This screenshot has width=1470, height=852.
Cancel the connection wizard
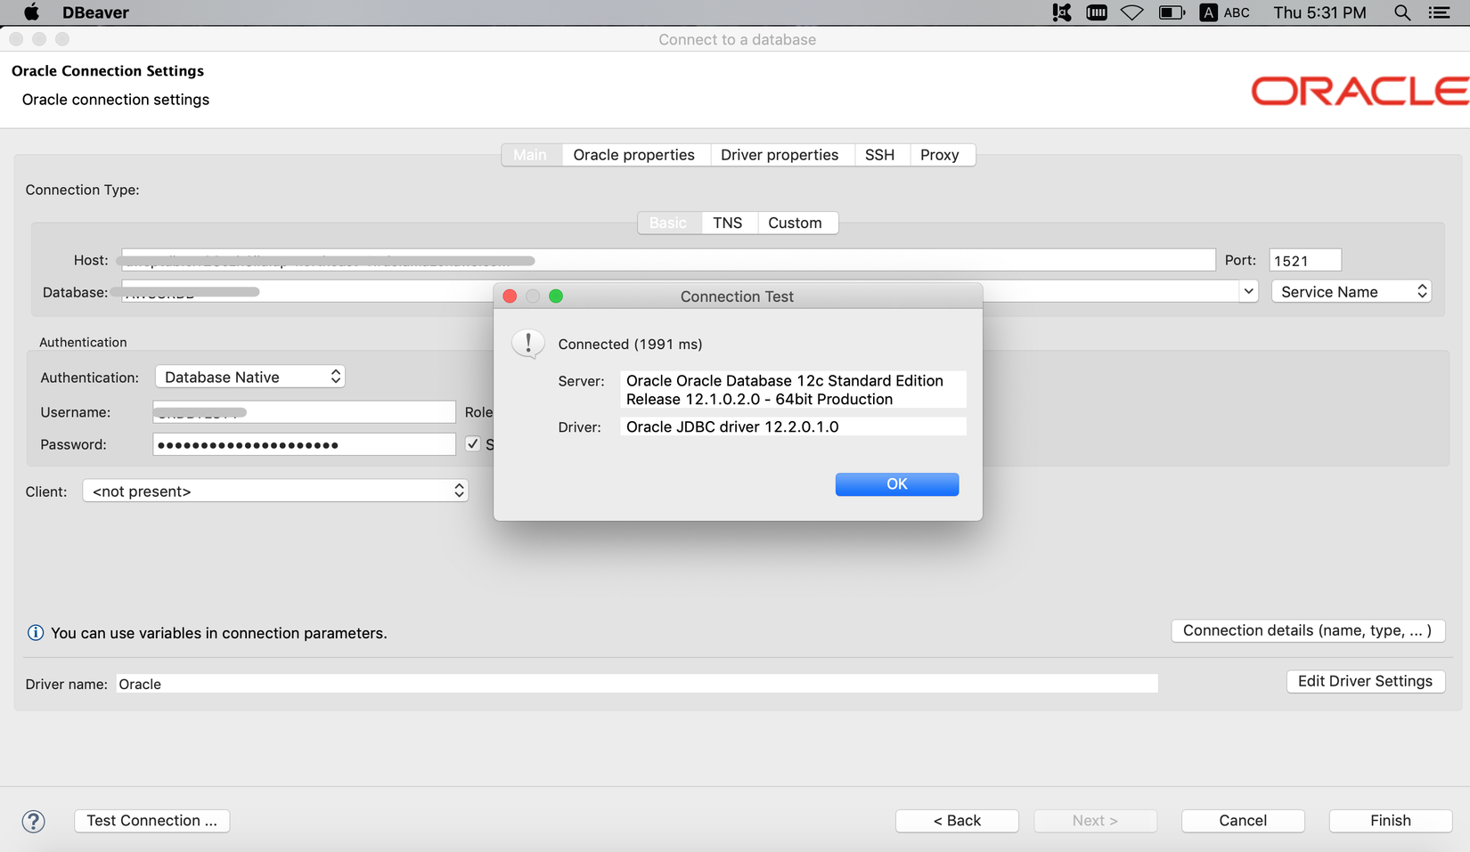[1243, 821]
